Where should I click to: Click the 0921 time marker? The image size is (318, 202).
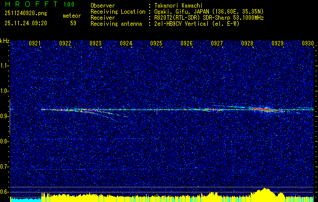[35, 43]
